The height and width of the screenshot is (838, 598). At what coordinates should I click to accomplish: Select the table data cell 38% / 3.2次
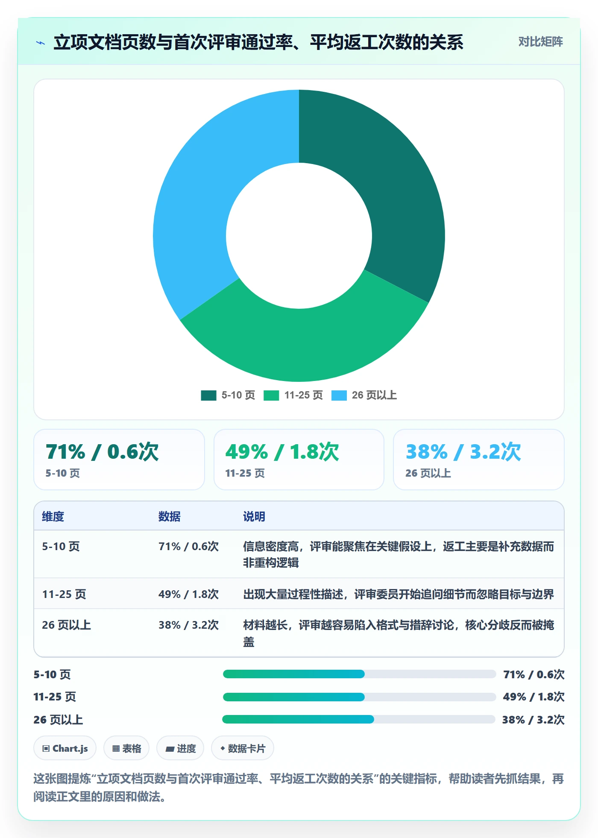click(x=188, y=625)
